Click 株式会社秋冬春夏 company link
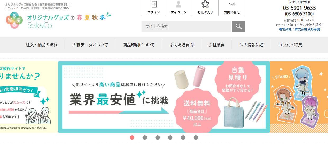 (307, 29)
